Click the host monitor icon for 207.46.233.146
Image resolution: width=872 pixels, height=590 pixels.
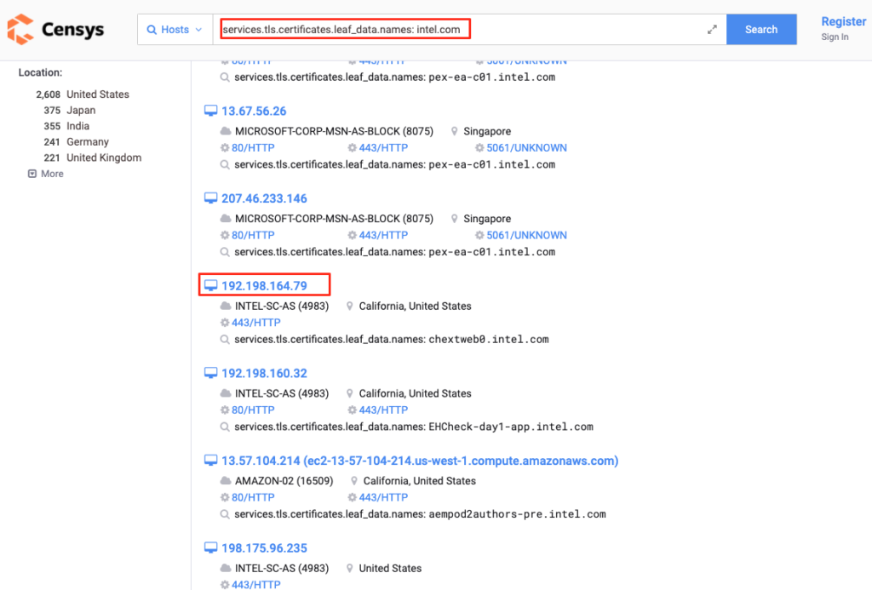(211, 198)
